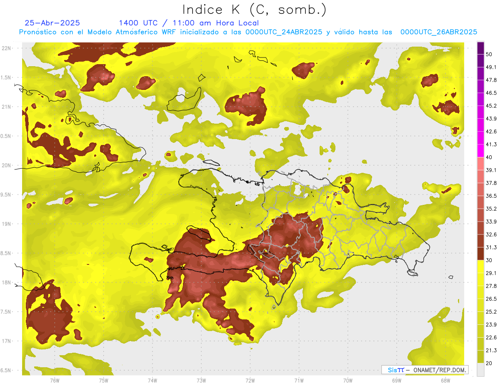Click the "75W" longitude label

click(103, 381)
